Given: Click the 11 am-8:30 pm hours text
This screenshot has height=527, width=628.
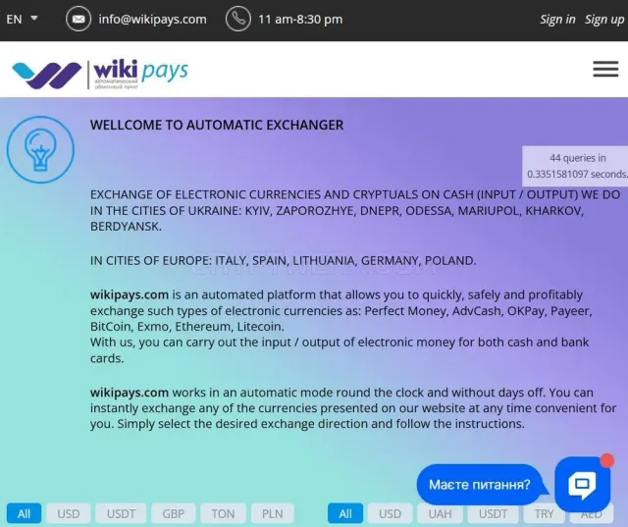Looking at the screenshot, I should 300,20.
